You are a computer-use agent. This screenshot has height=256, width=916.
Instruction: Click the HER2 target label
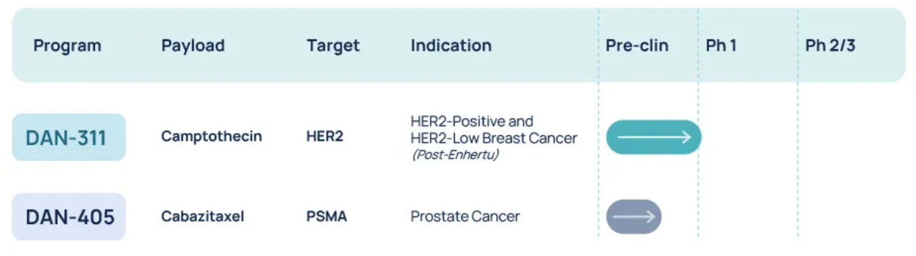coord(324,136)
